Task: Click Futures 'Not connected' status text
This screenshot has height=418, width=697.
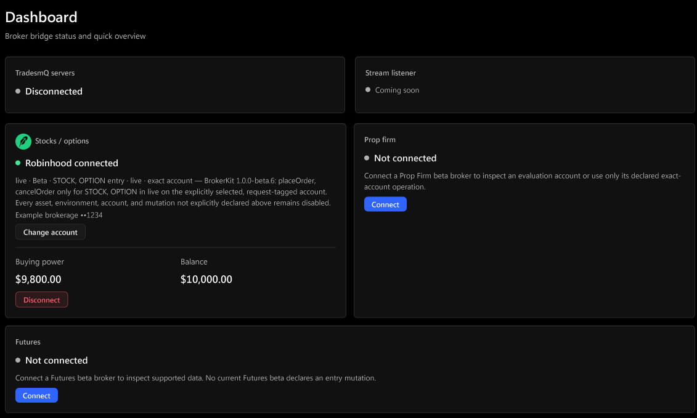Action: [x=57, y=360]
